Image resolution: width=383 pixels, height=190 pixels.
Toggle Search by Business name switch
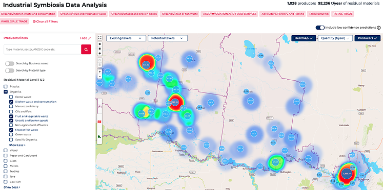pos(10,63)
